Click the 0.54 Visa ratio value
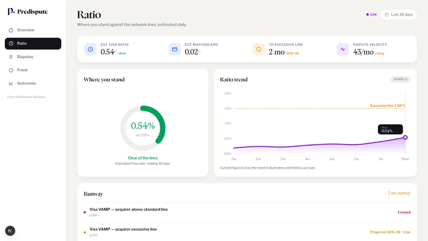 click(x=108, y=52)
